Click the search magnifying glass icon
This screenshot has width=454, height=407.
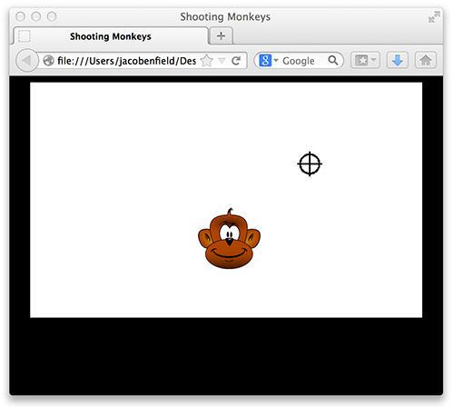(333, 60)
